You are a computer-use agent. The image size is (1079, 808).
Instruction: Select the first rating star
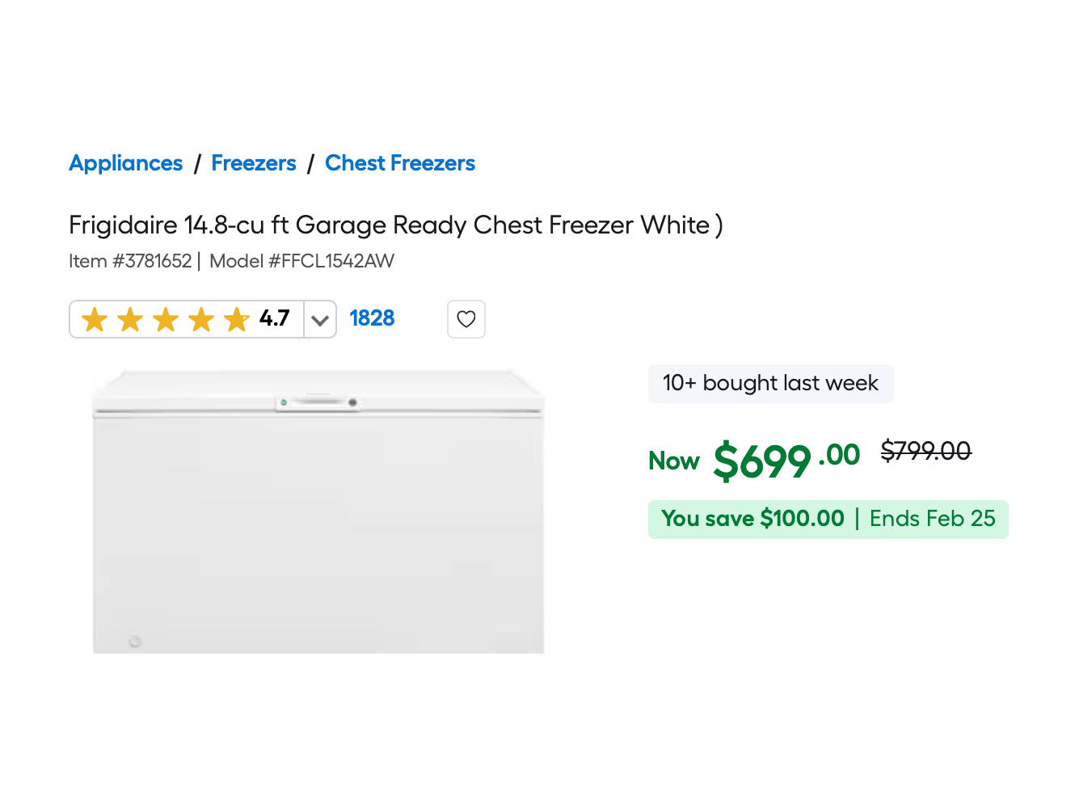(x=95, y=318)
